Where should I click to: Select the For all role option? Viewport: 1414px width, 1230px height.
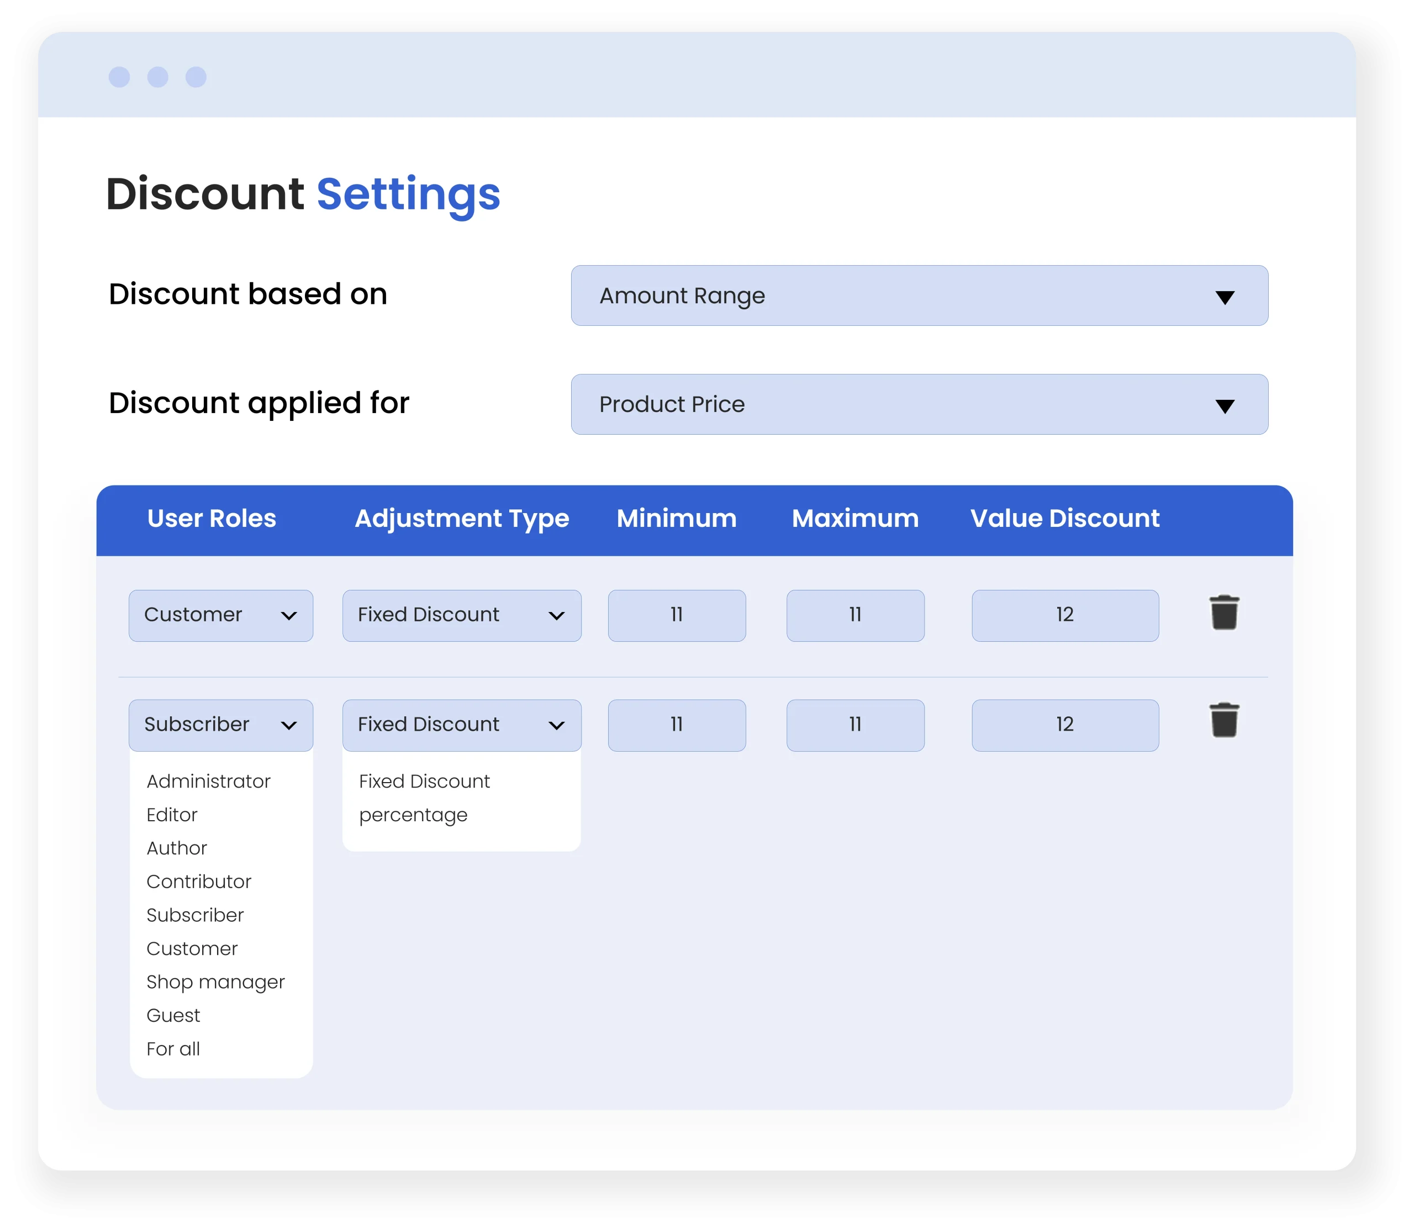pyautogui.click(x=173, y=1049)
